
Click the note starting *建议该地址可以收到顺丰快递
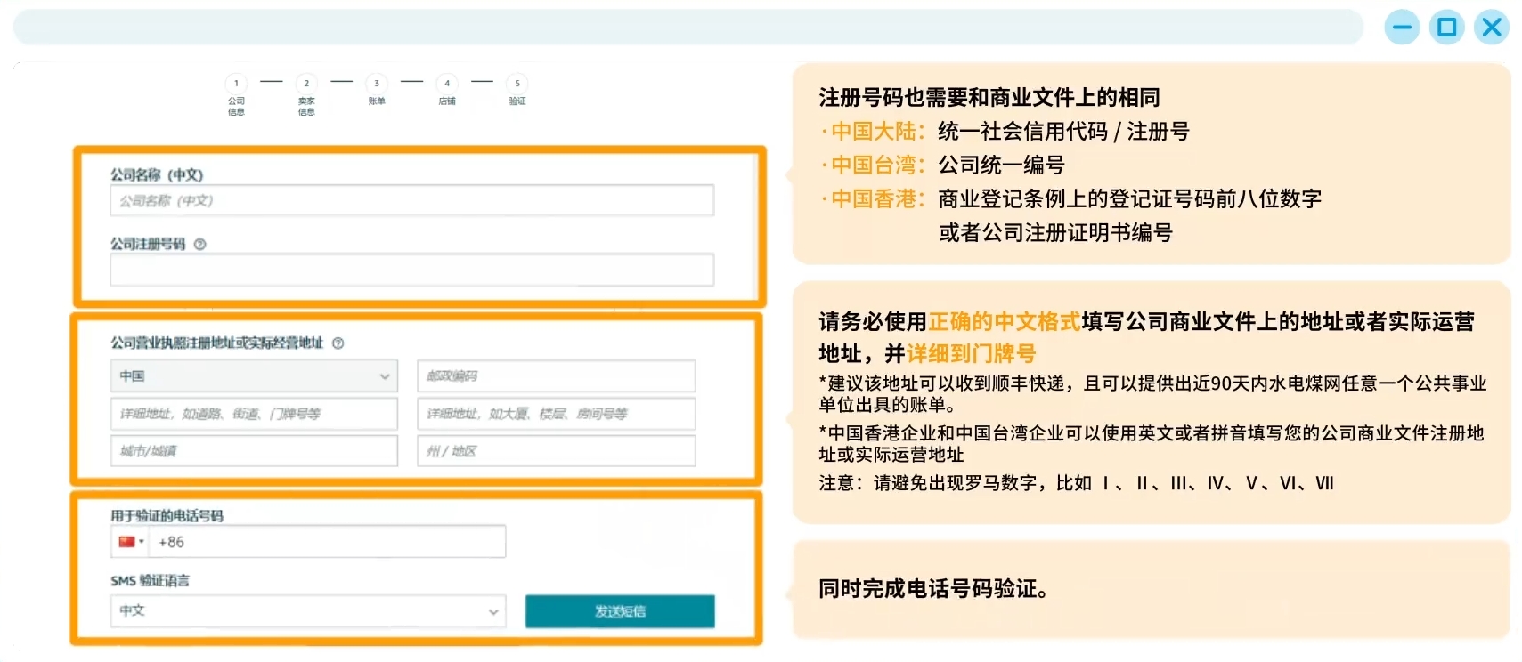(x=1152, y=394)
